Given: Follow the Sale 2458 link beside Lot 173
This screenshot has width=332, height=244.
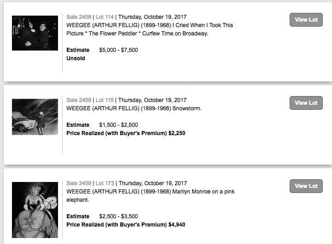Looking at the screenshot, I should pos(79,183).
